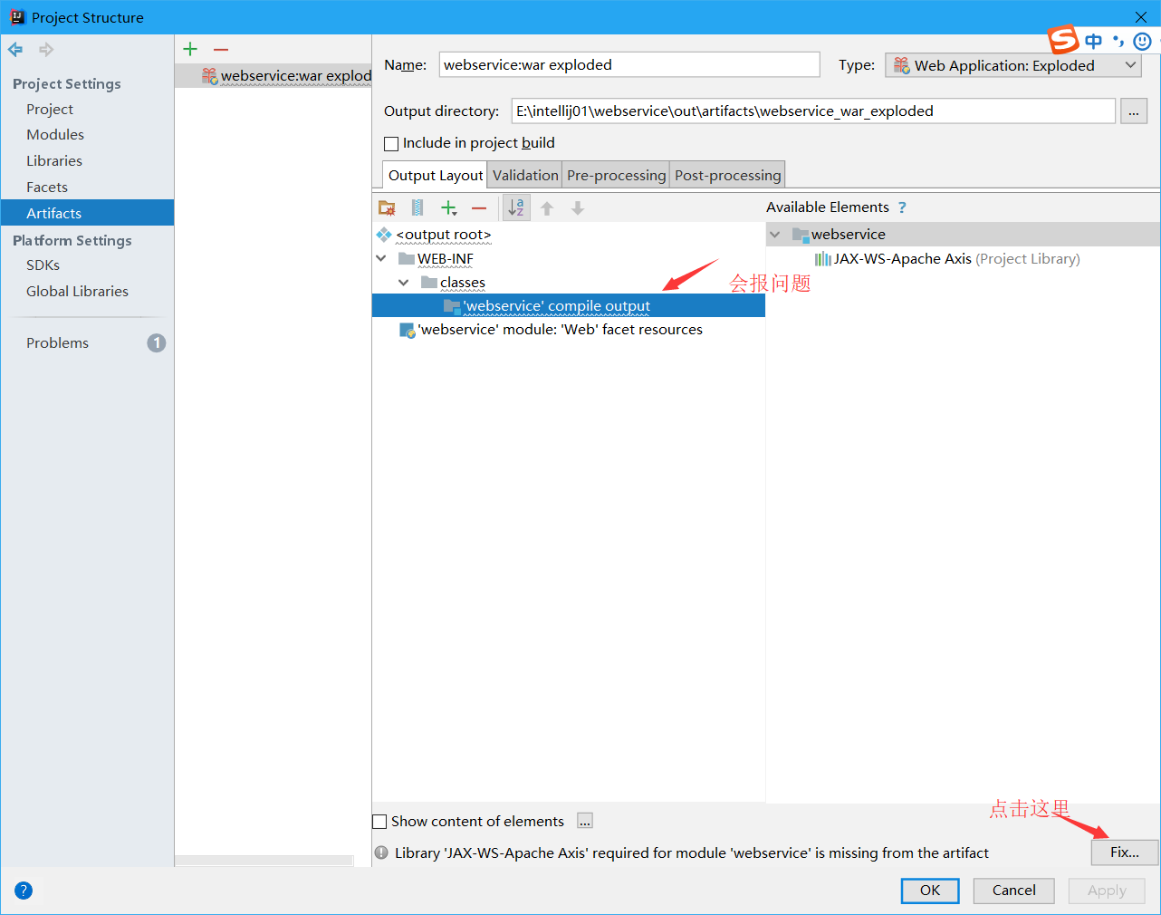This screenshot has height=915, width=1161.
Task: Enable Show content of elements checkbox
Action: pyautogui.click(x=379, y=822)
